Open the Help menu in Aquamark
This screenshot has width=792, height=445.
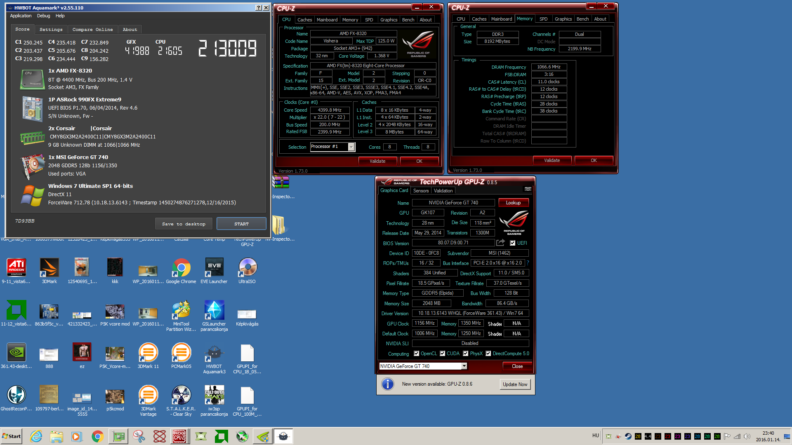[60, 16]
